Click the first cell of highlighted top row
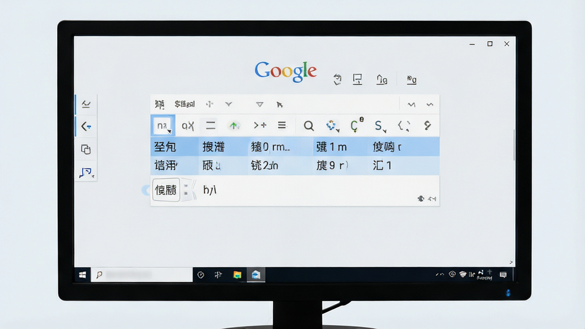Screen dimensions: 585x329 (x=175, y=147)
